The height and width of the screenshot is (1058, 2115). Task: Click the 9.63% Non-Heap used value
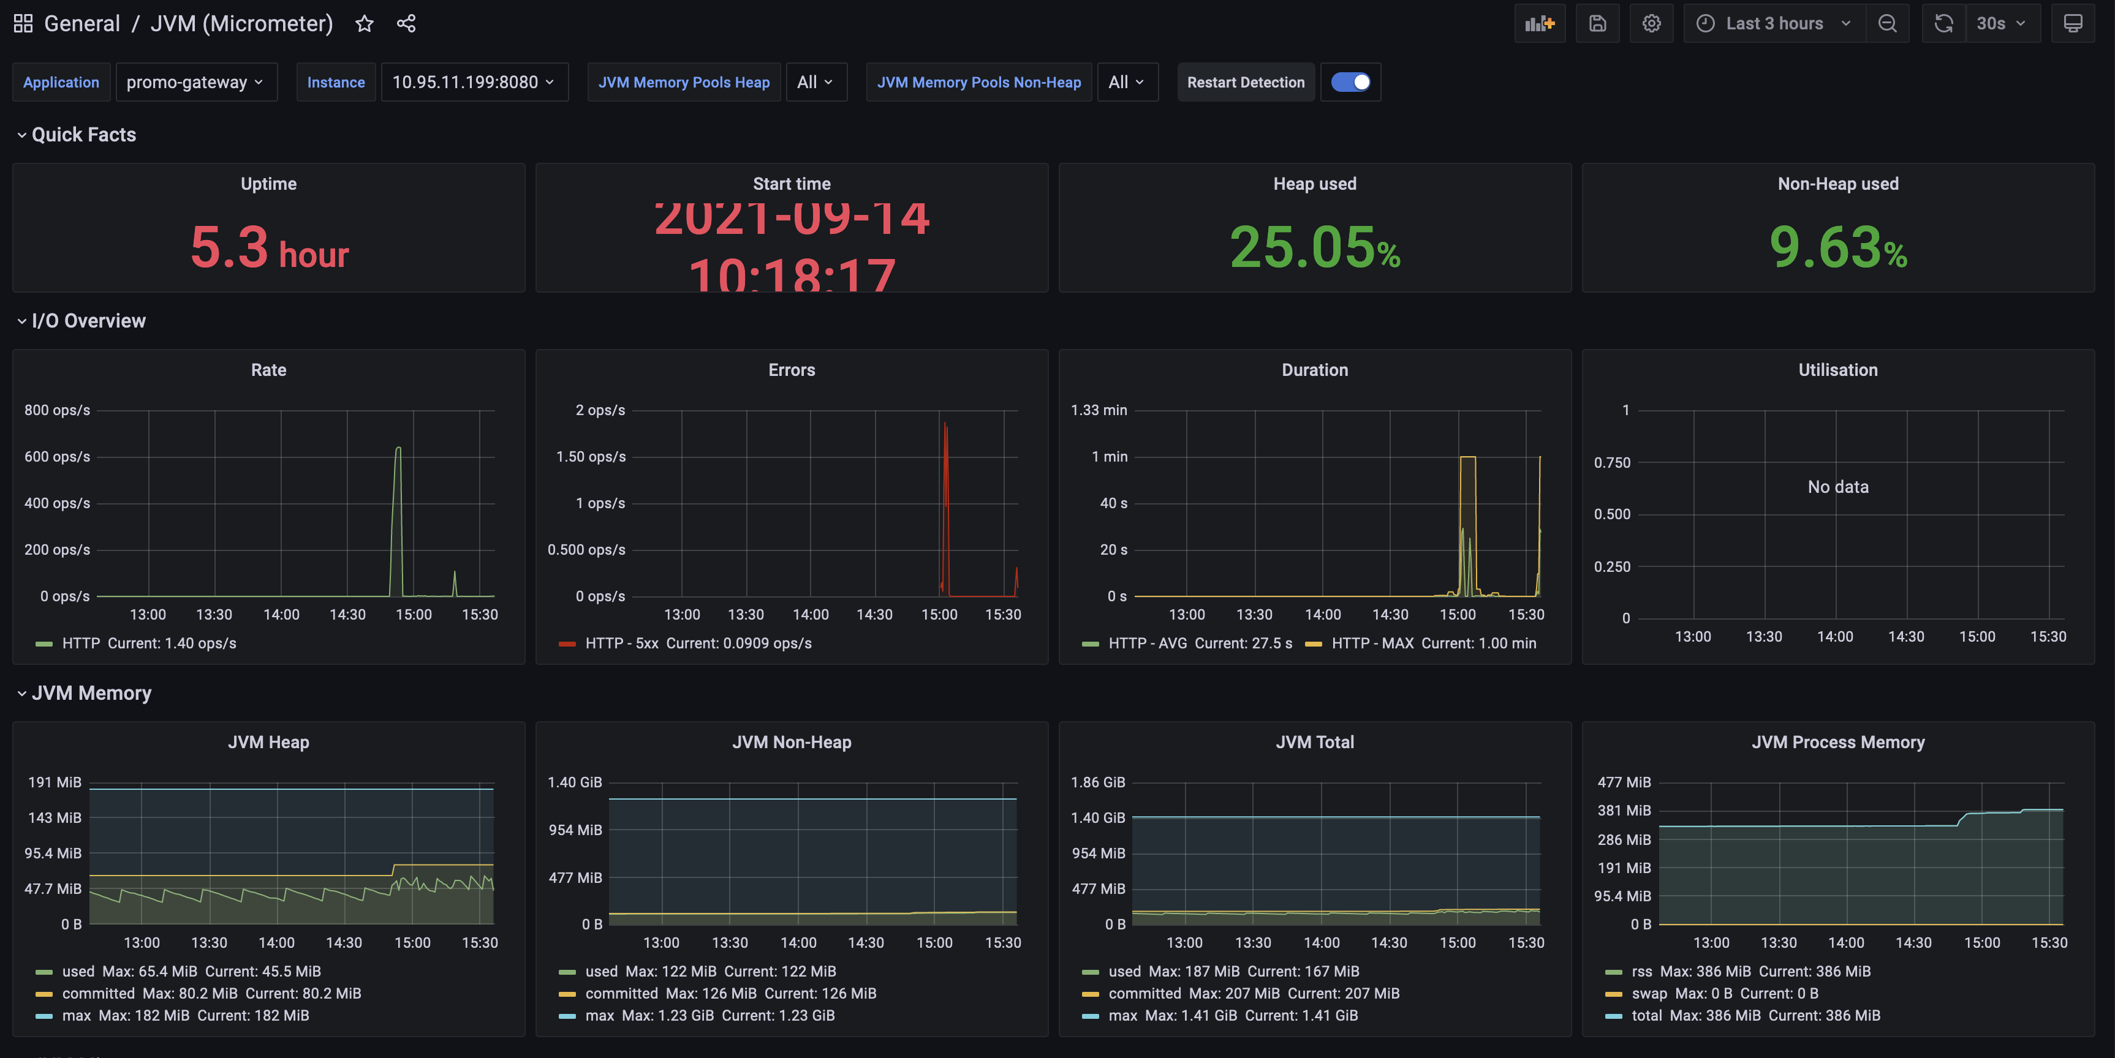click(x=1837, y=247)
